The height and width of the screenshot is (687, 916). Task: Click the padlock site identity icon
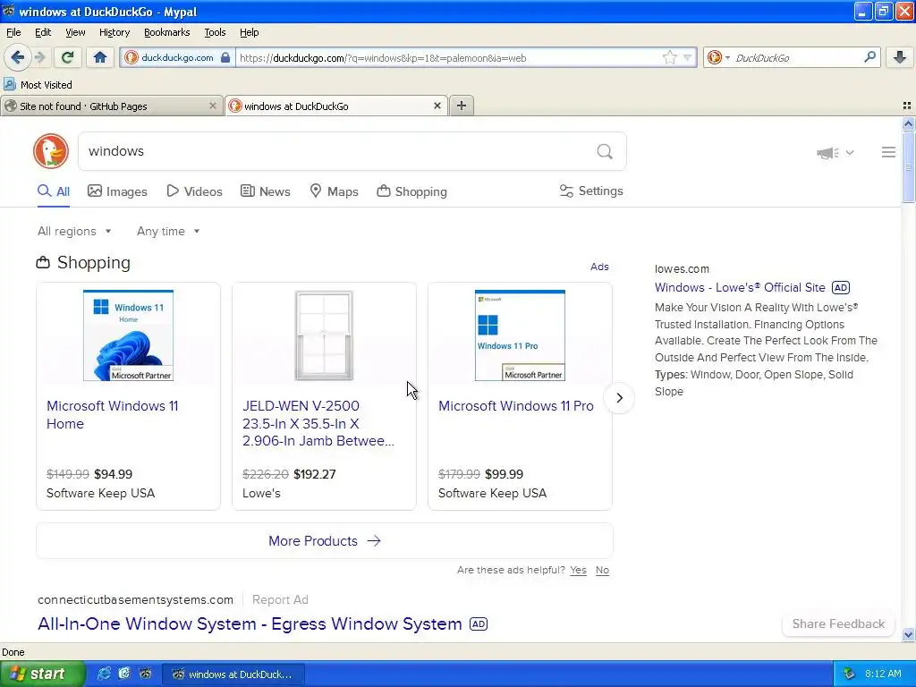point(225,57)
